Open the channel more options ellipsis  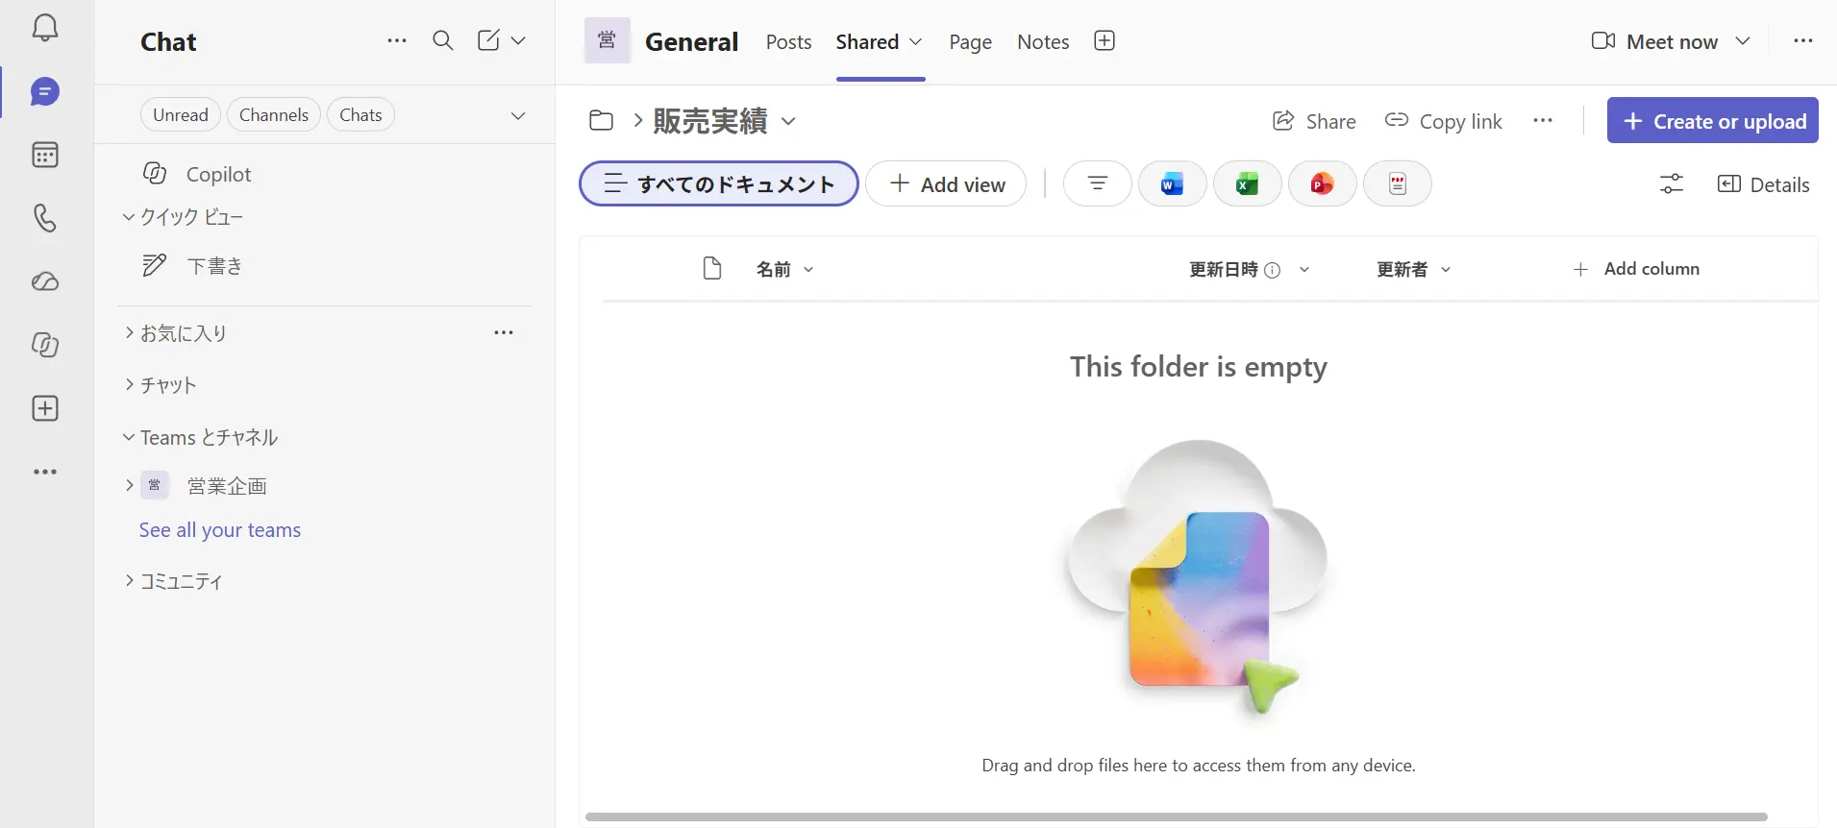1802,40
